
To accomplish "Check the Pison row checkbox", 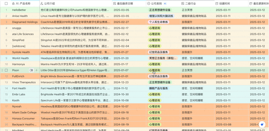I will pos(6,70).
